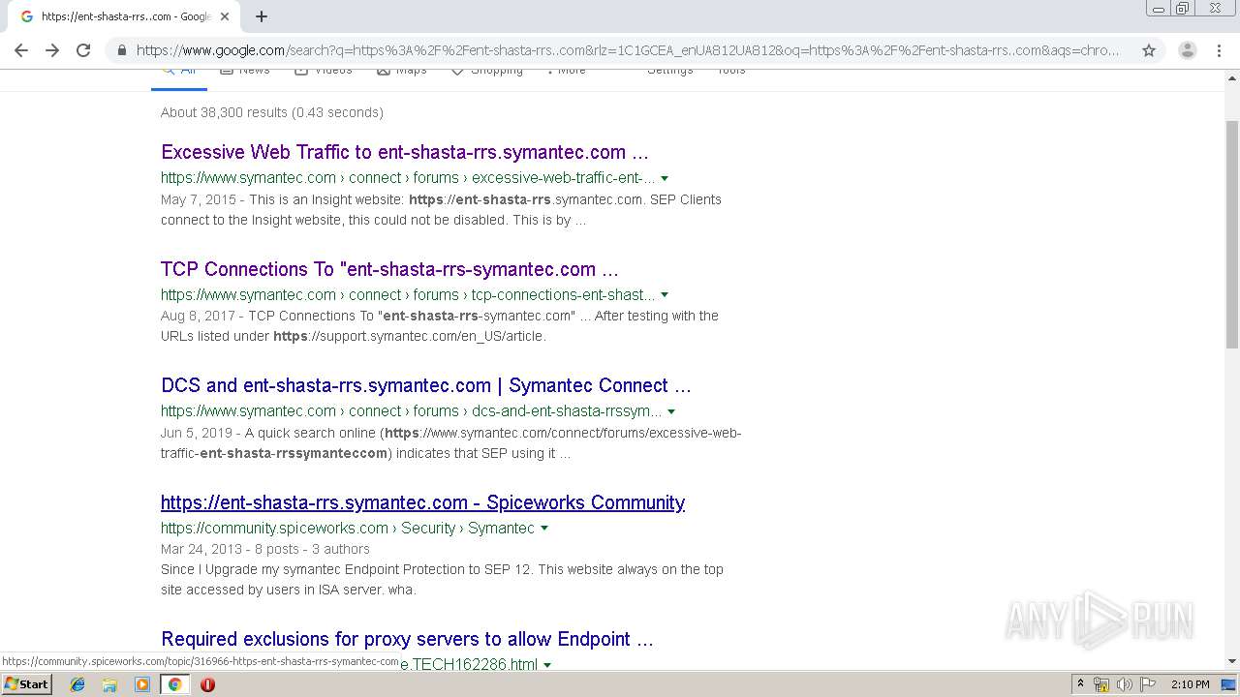Click the page vertical scrollbar thumb
The image size is (1240, 697).
coord(1232,233)
